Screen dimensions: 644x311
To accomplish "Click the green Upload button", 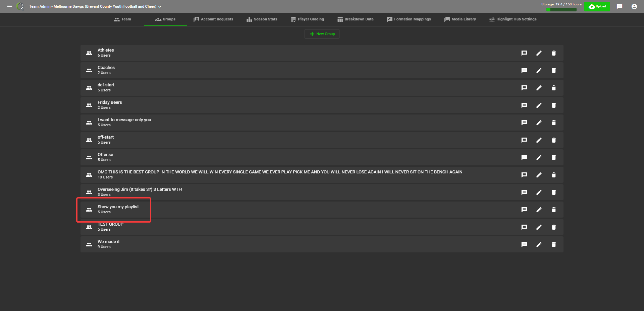I will (x=597, y=6).
